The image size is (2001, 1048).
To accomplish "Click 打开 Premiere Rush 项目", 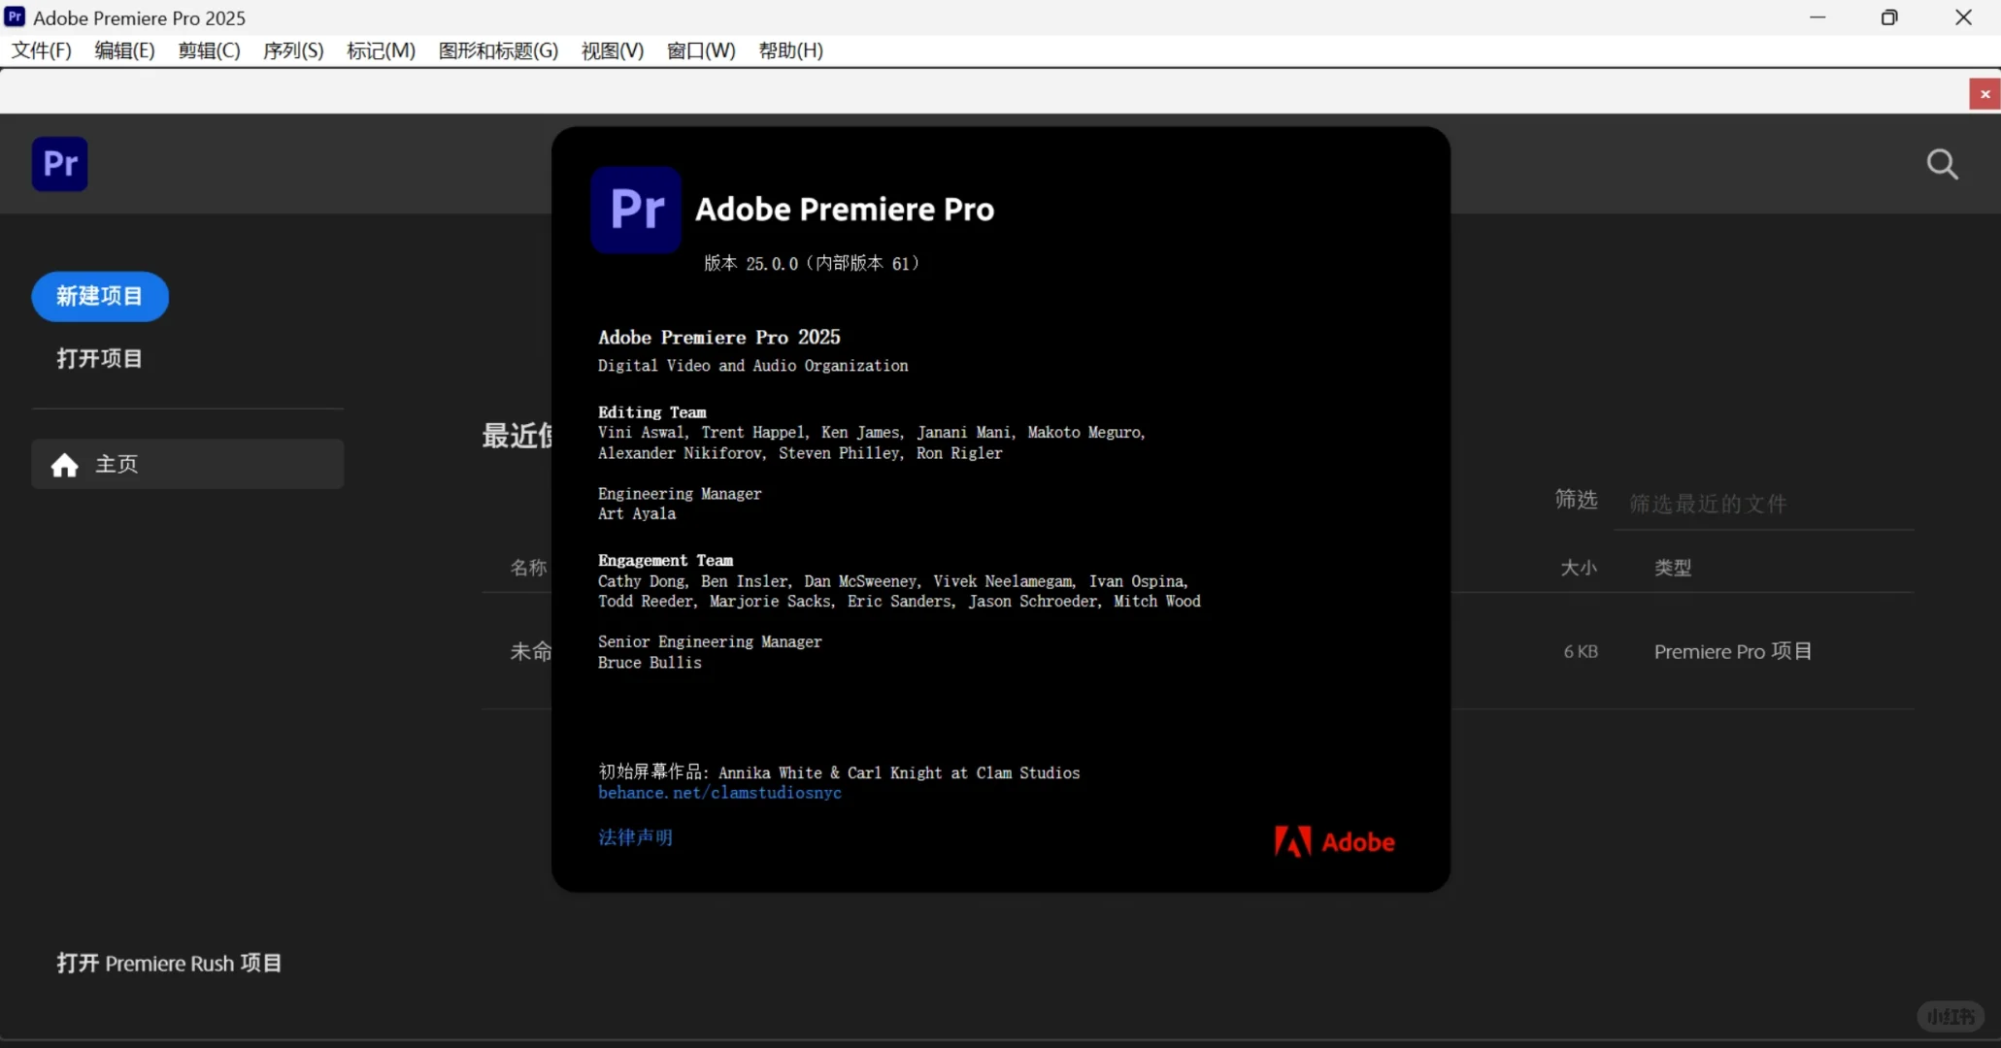I will pyautogui.click(x=169, y=963).
